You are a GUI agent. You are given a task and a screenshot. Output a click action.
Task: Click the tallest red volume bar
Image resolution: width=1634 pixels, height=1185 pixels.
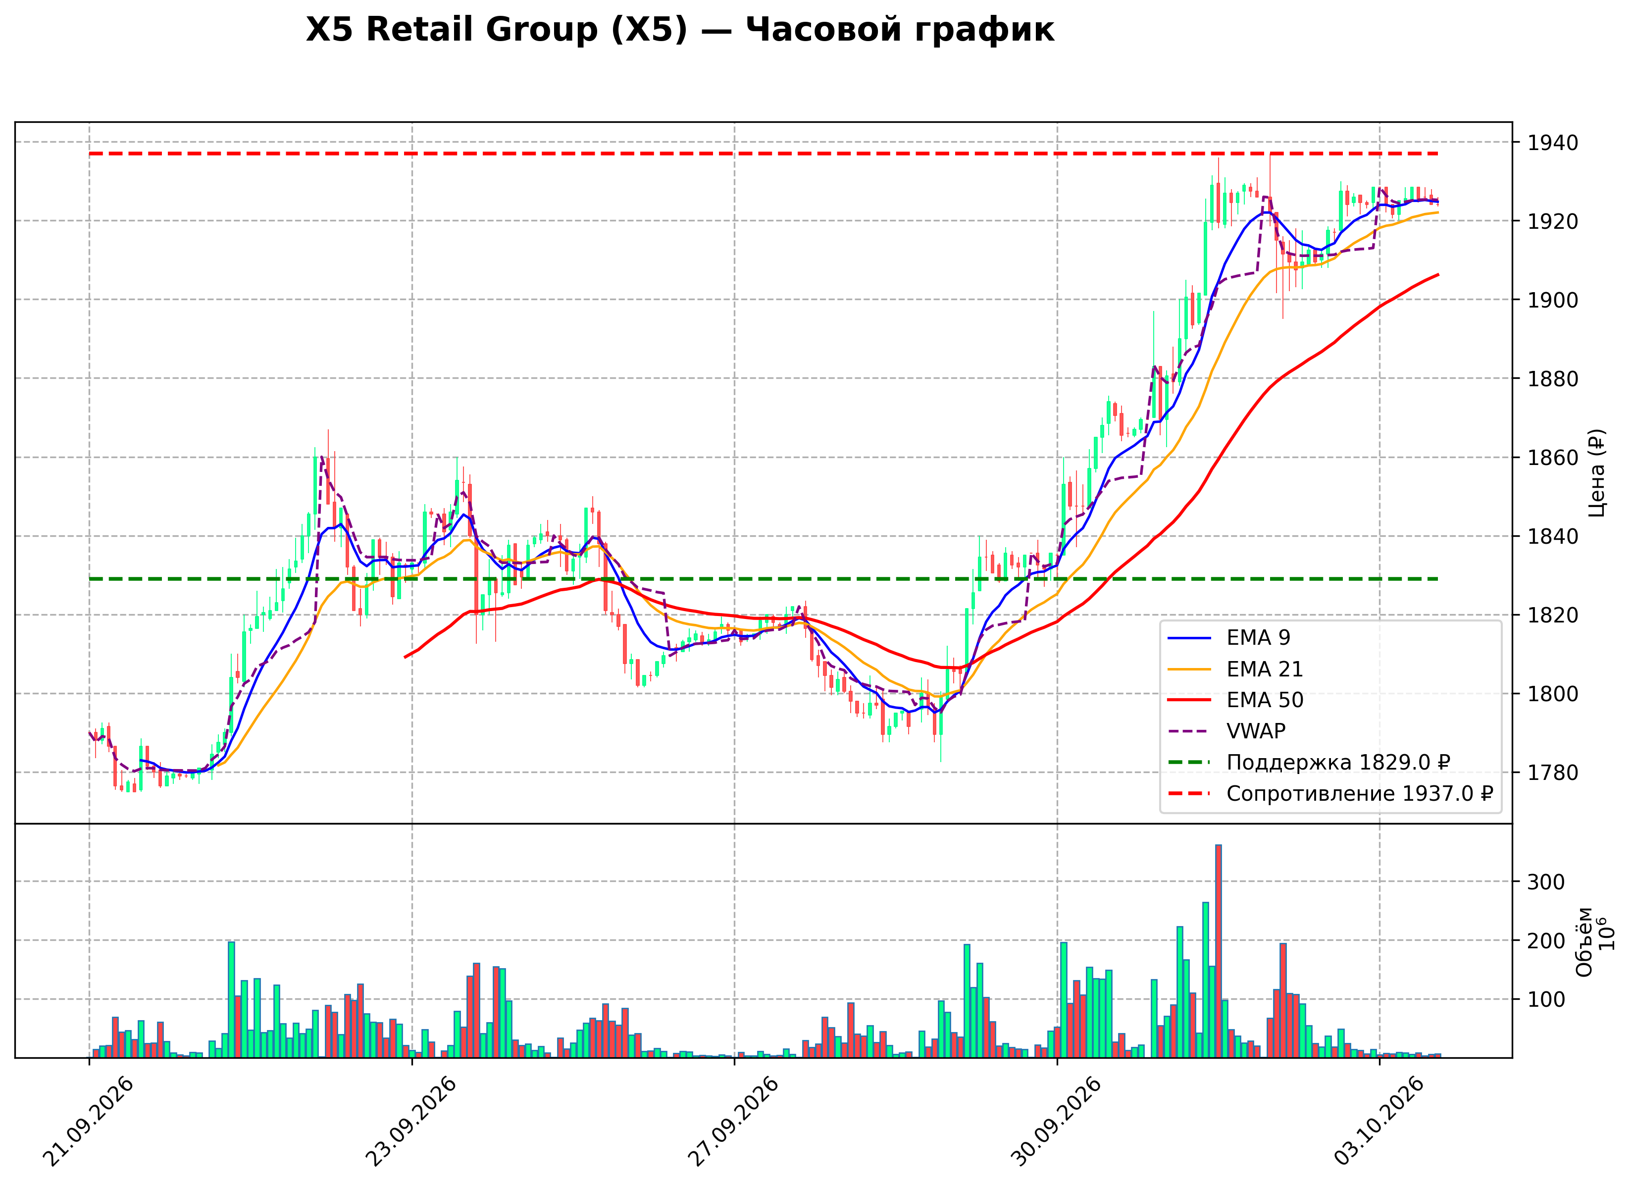click(x=1218, y=951)
